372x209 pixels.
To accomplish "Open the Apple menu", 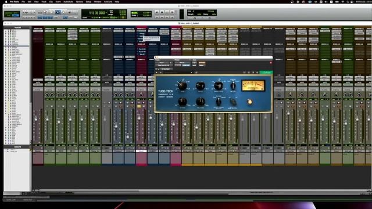I will tap(6, 2).
